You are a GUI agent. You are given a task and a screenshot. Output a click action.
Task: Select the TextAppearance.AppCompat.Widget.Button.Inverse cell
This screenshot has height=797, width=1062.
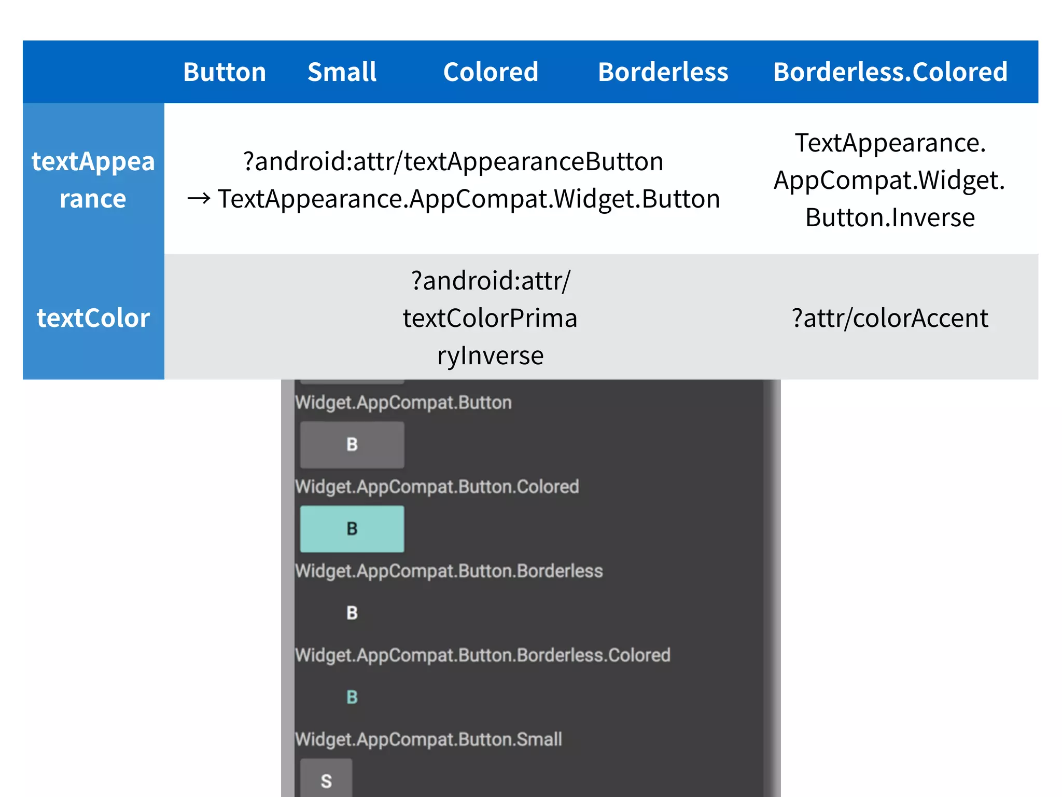[890, 180]
